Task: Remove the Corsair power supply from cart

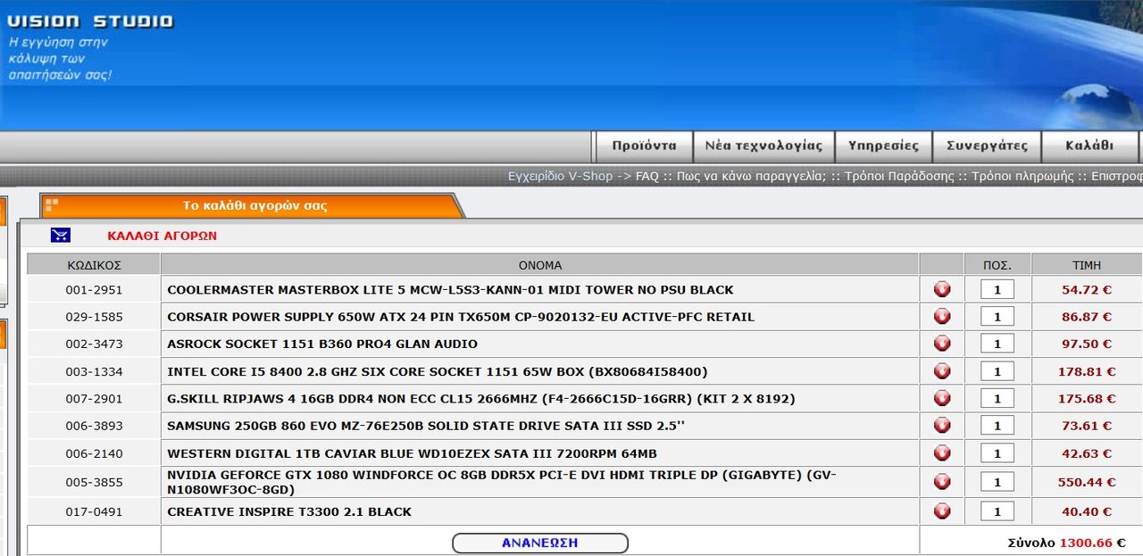Action: coord(941,317)
